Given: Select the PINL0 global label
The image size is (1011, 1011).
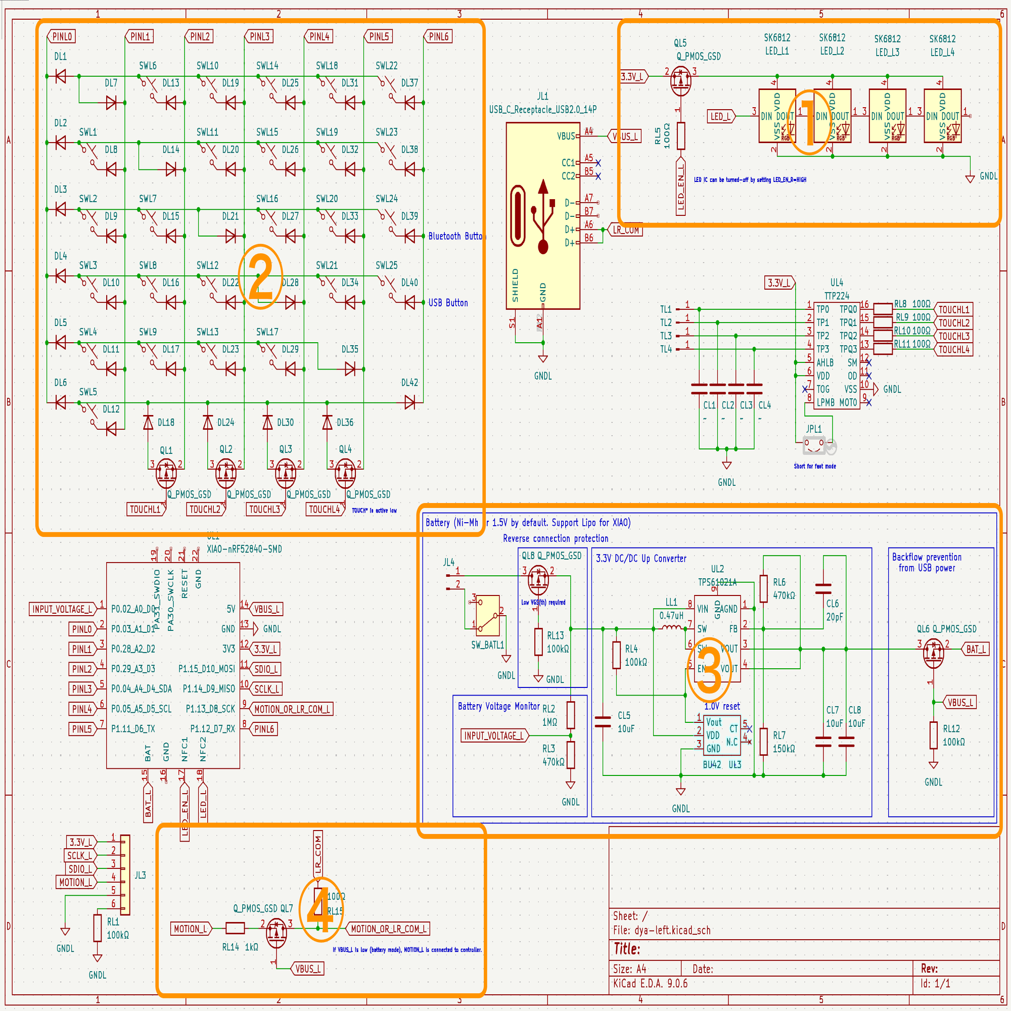Looking at the screenshot, I should click(x=62, y=36).
